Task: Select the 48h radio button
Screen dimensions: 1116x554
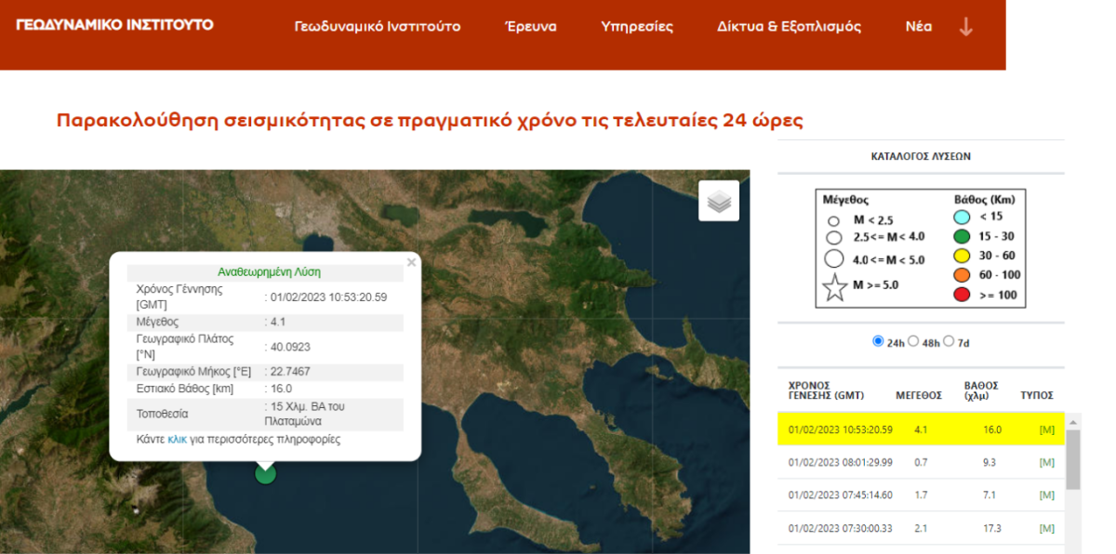Action: point(913,341)
